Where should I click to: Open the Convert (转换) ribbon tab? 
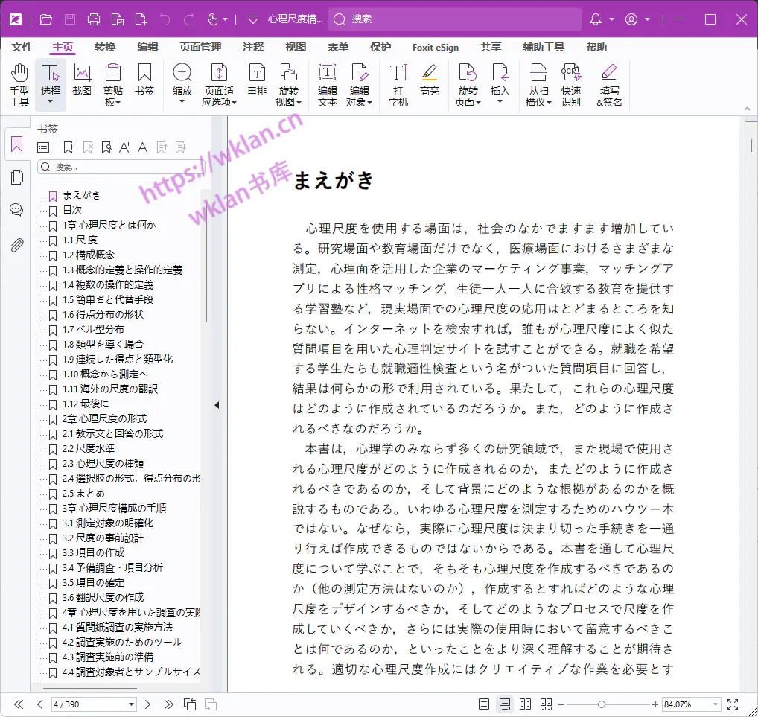point(105,47)
